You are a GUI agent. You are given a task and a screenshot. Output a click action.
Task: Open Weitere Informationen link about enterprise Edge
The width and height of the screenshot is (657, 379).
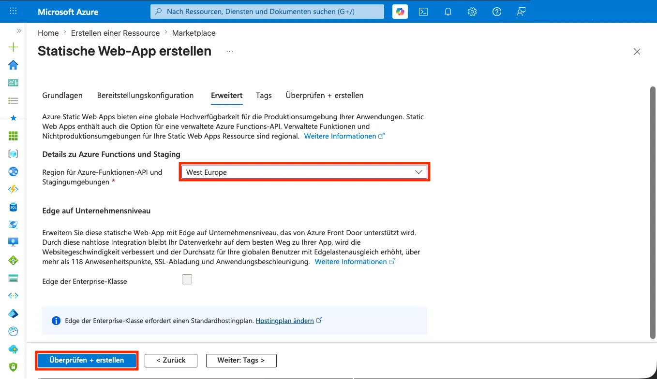coord(355,262)
